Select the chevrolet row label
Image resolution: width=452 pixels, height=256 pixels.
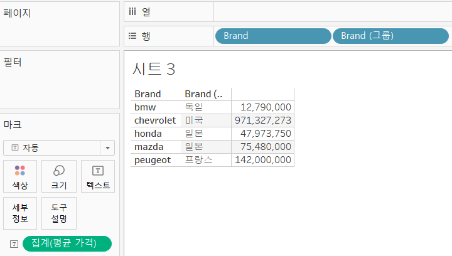coord(155,120)
